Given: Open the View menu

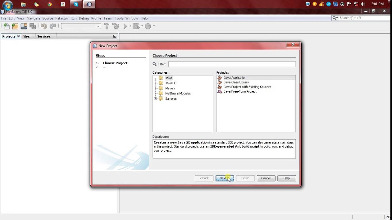Looking at the screenshot, I should coord(21,18).
